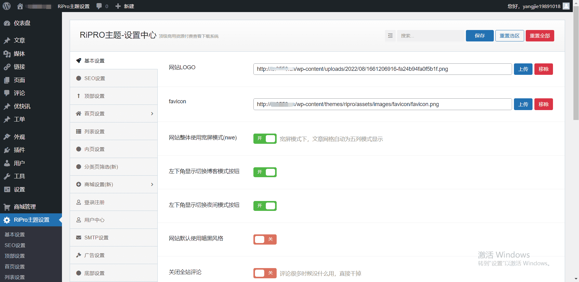Enable 网站默认使用暗黑风格 switch
The height and width of the screenshot is (282, 579).
pos(265,239)
